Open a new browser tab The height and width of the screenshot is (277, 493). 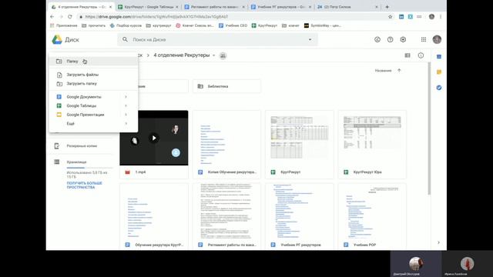(387, 7)
